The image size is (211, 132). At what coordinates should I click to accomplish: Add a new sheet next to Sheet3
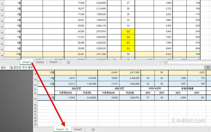68,62
